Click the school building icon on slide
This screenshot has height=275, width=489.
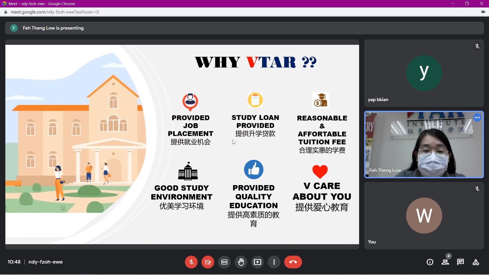tap(188, 171)
